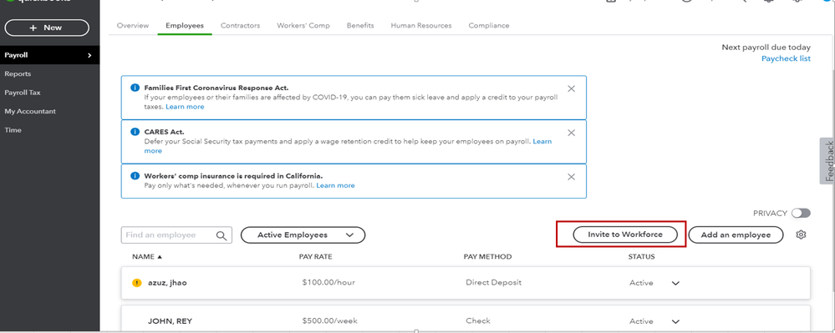The image size is (835, 333).
Task: Open Learn more in Workers' comp notice
Action: pyautogui.click(x=335, y=185)
